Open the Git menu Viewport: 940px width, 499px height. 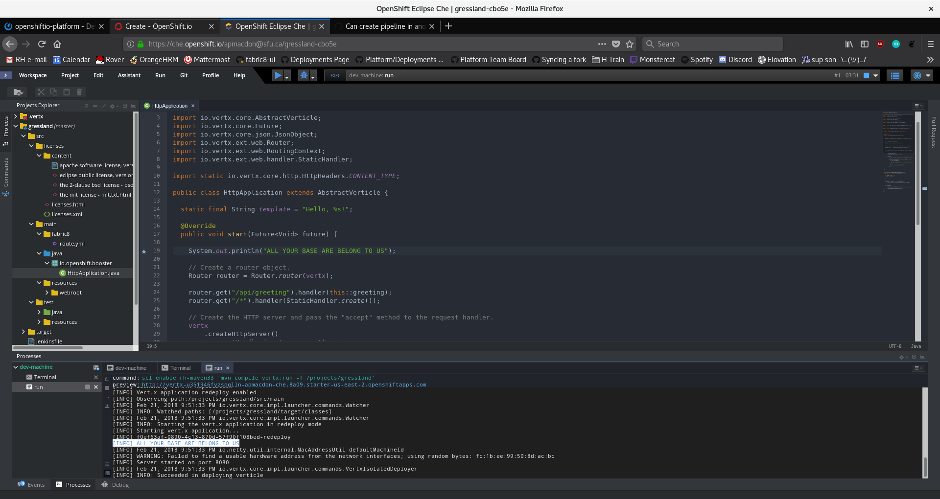[184, 75]
